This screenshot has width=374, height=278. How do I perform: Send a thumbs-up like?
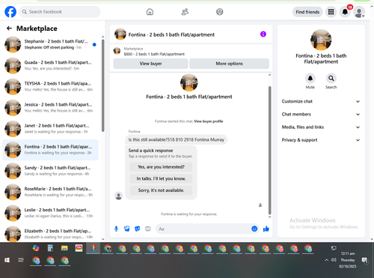(266, 229)
